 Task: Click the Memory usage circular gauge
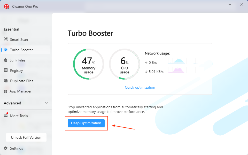coord(89,64)
